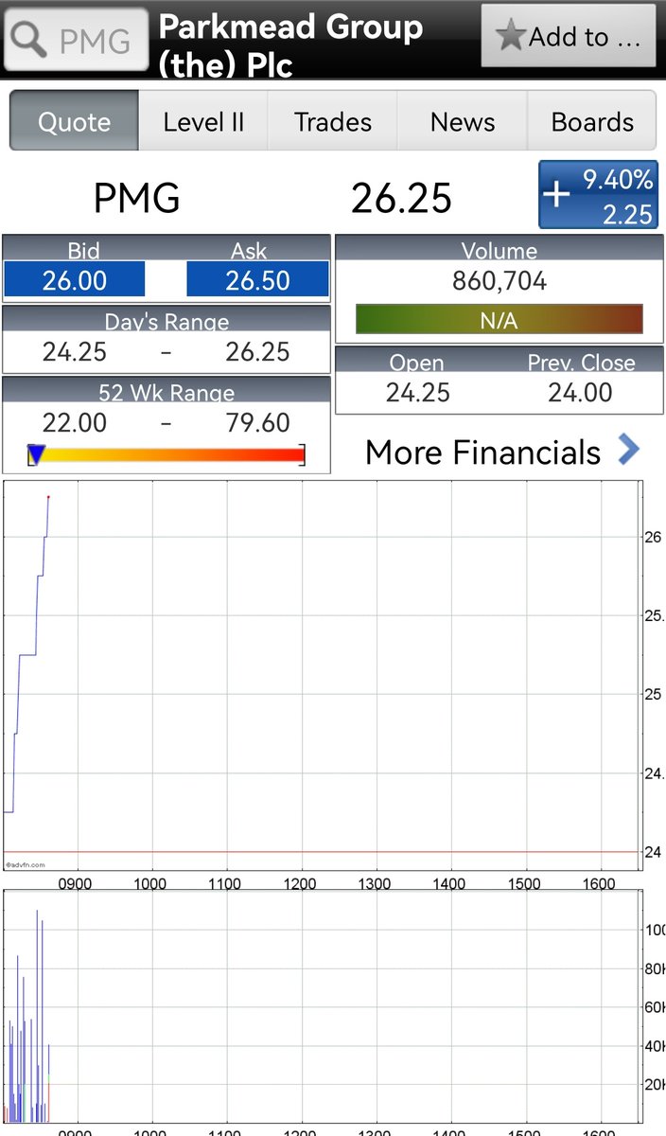Viewport: 666px width, 1136px height.
Task: Tap the Volume figure 860,704
Action: [x=499, y=282]
